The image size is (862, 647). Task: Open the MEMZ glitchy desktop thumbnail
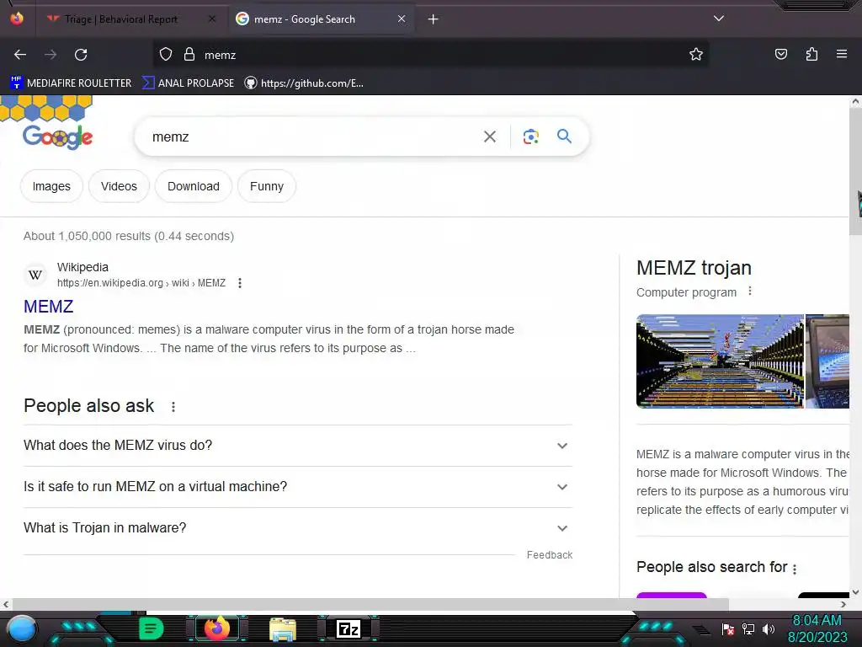(720, 361)
